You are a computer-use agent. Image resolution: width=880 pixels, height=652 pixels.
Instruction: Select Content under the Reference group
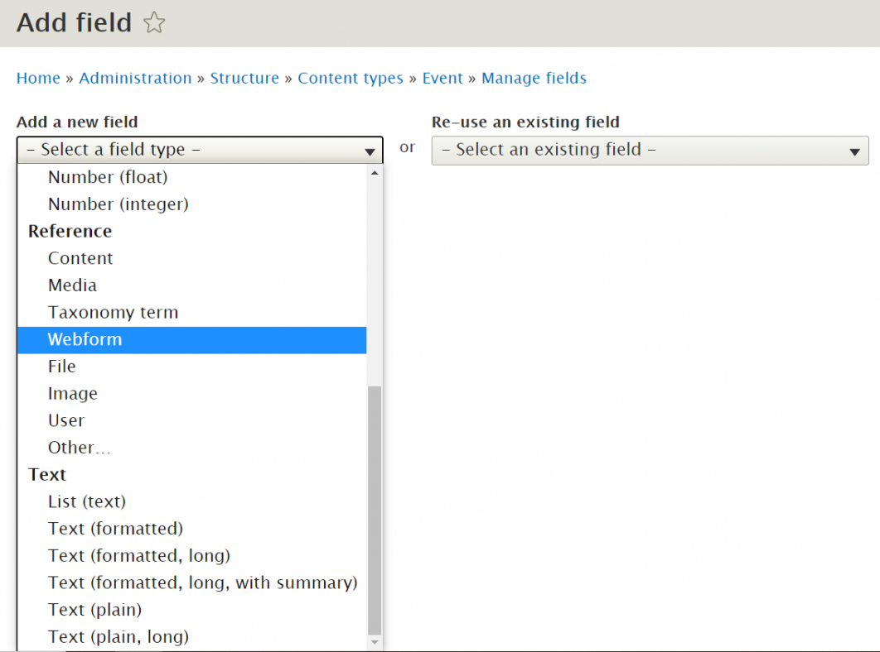tap(80, 258)
